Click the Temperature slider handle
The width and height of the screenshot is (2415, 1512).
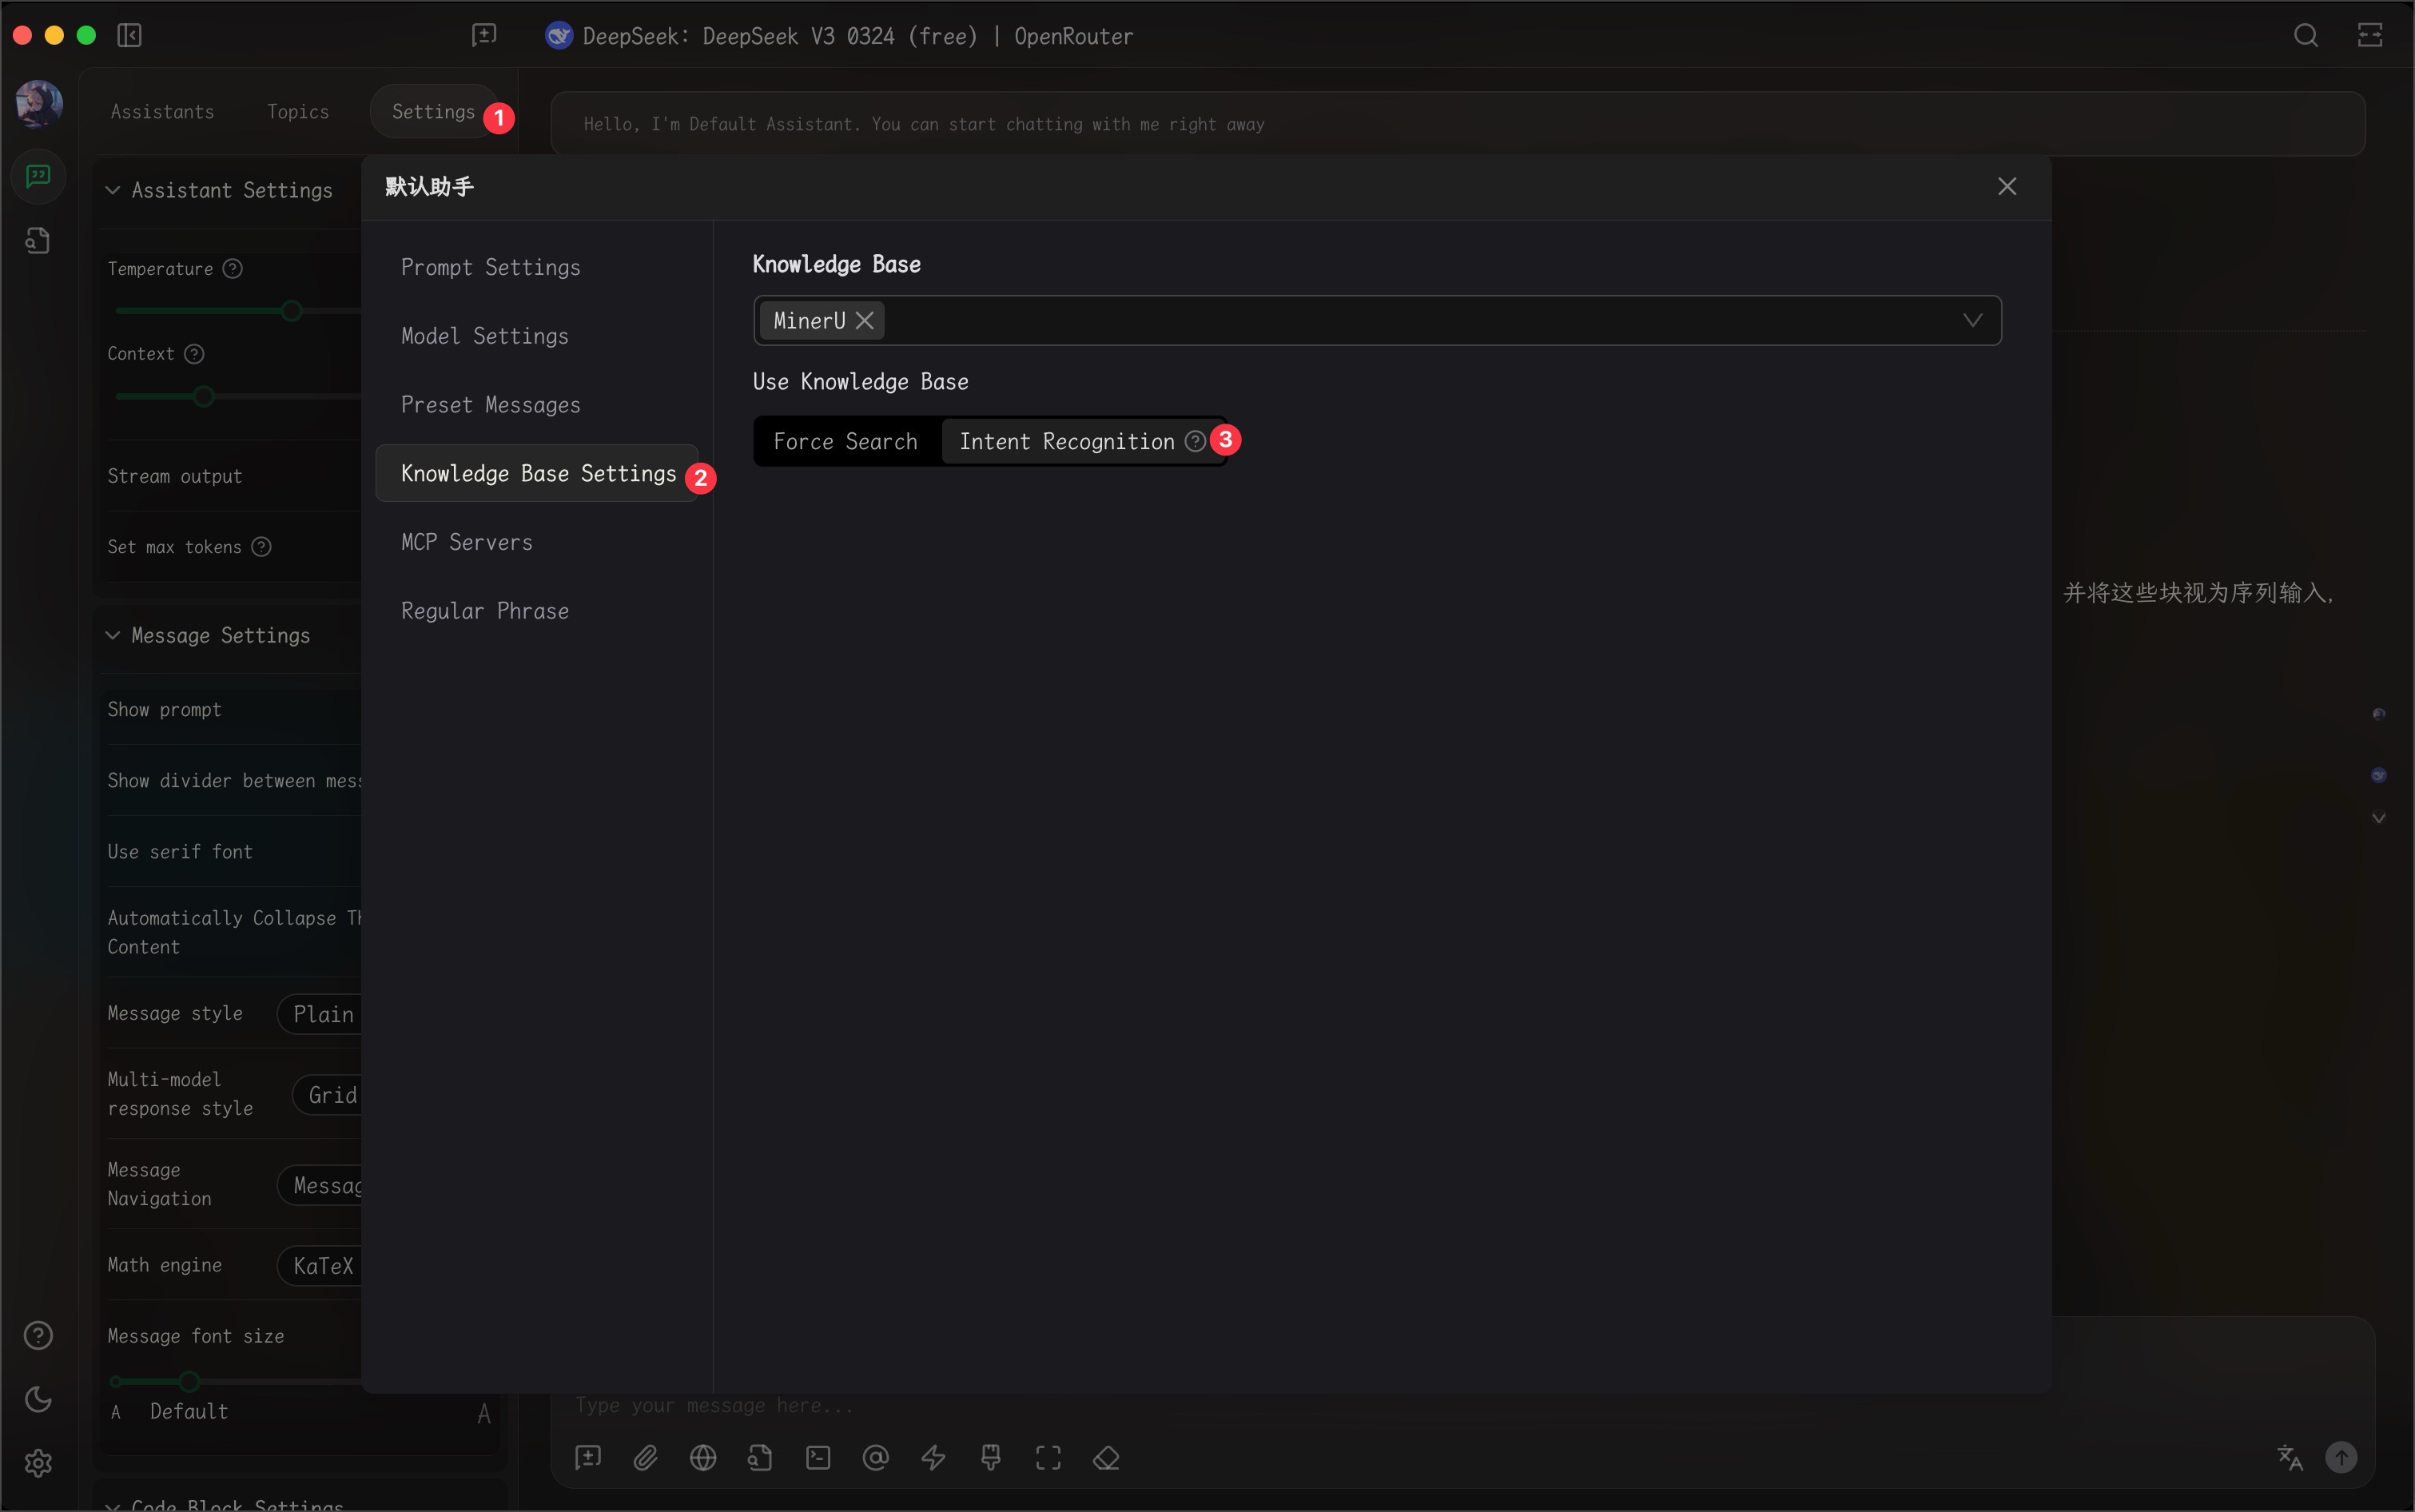291,311
